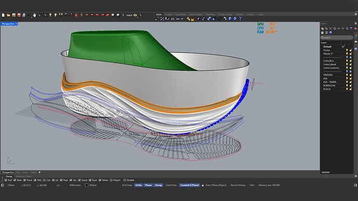Click Move layer down arrow icon
The image size is (358, 201).
coord(343,28)
